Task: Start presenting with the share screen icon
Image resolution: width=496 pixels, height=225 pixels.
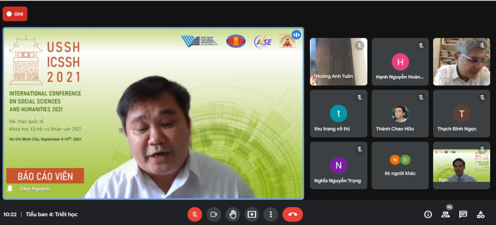Action: tap(252, 214)
